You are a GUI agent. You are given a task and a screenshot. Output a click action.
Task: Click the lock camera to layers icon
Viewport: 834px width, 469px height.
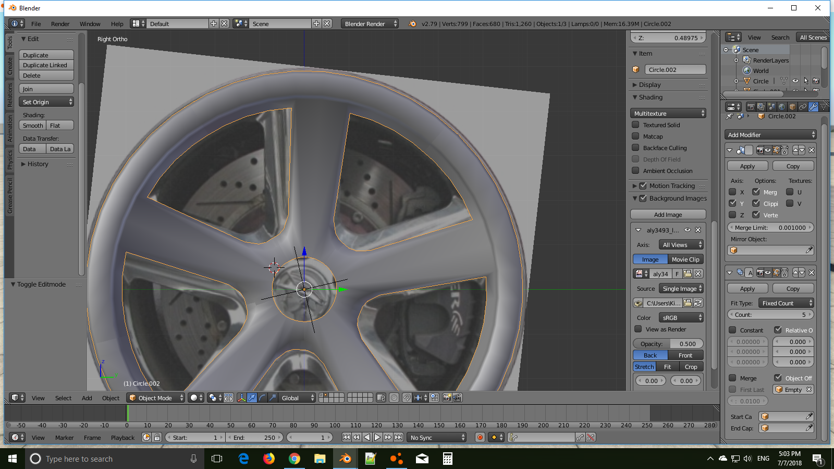(x=381, y=398)
